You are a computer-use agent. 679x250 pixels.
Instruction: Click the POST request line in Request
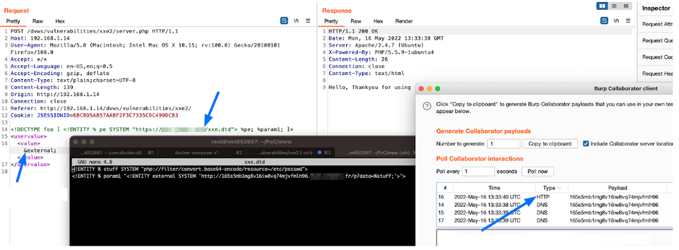tap(94, 31)
